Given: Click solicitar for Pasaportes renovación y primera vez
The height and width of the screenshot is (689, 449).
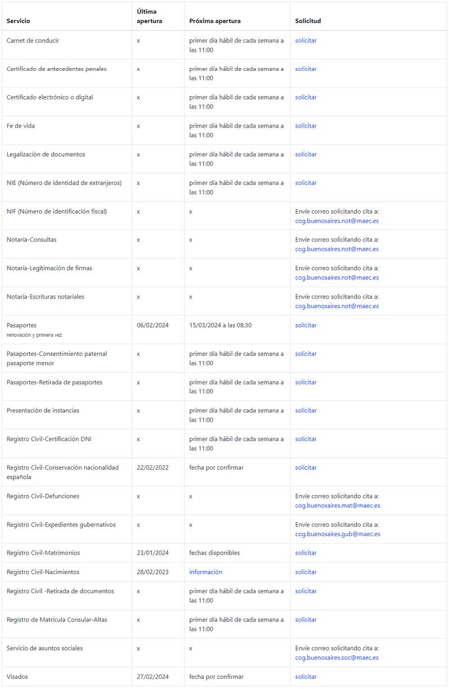Looking at the screenshot, I should coord(306,325).
